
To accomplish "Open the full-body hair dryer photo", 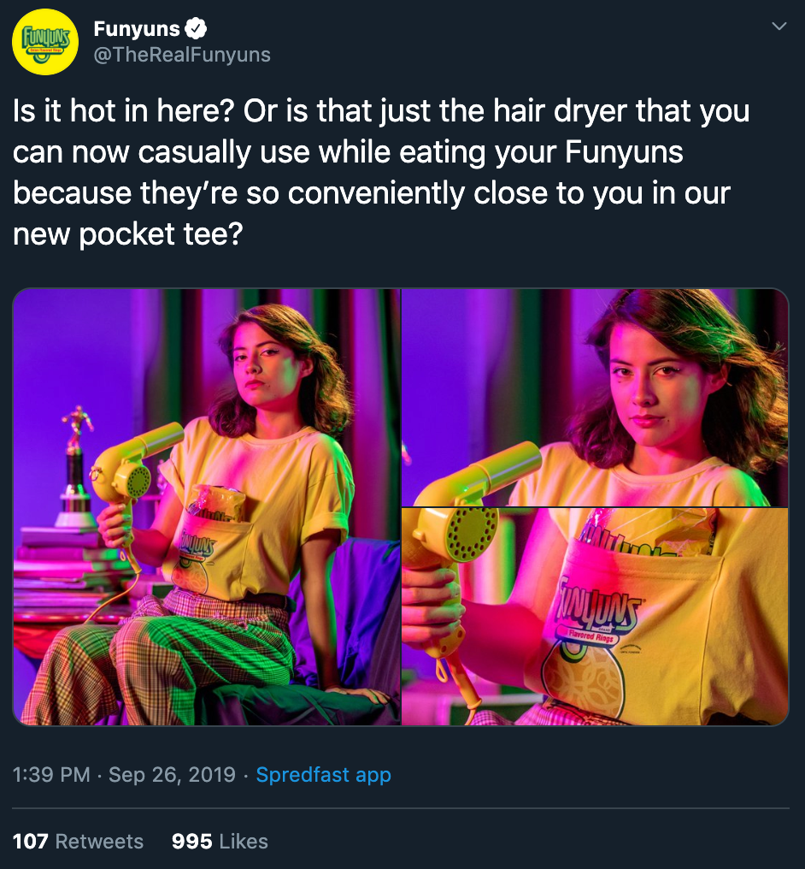I will click(206, 506).
